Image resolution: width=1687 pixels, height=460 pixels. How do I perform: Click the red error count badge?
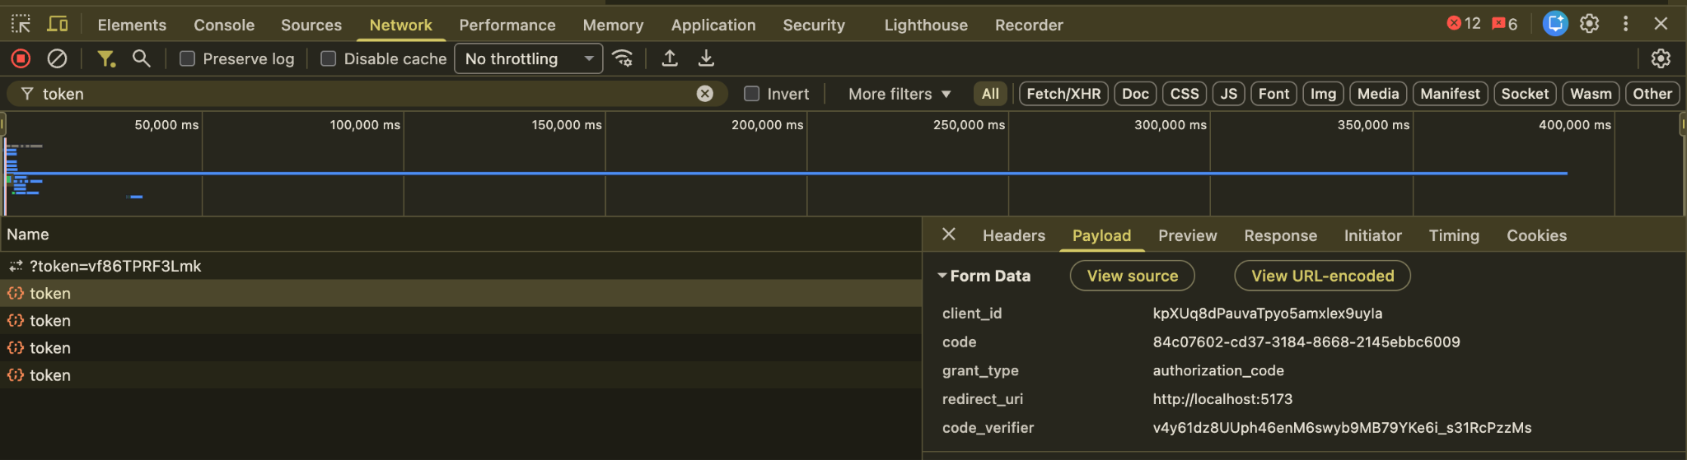pyautogui.click(x=1464, y=24)
